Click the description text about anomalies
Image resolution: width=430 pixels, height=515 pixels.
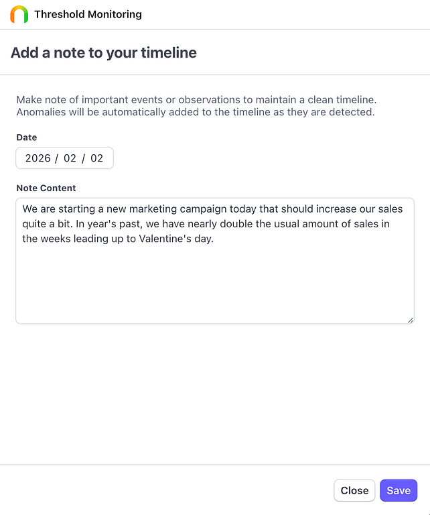click(x=194, y=112)
